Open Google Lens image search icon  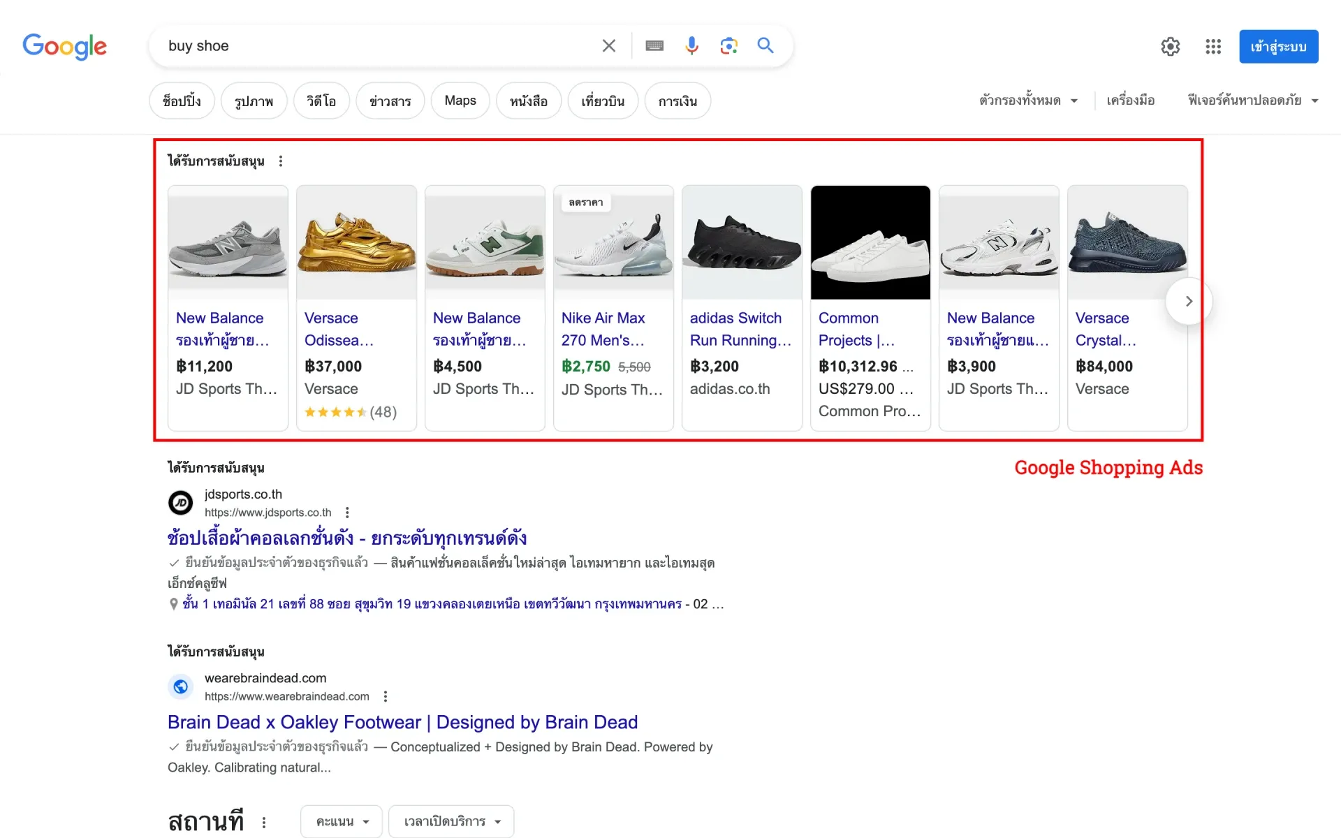(728, 46)
